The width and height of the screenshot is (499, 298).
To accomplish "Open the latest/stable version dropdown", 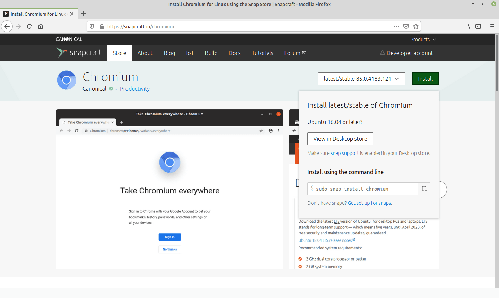I will (361, 79).
